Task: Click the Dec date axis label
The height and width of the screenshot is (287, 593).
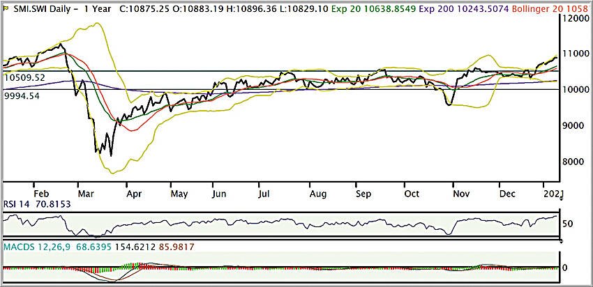Action: [507, 194]
